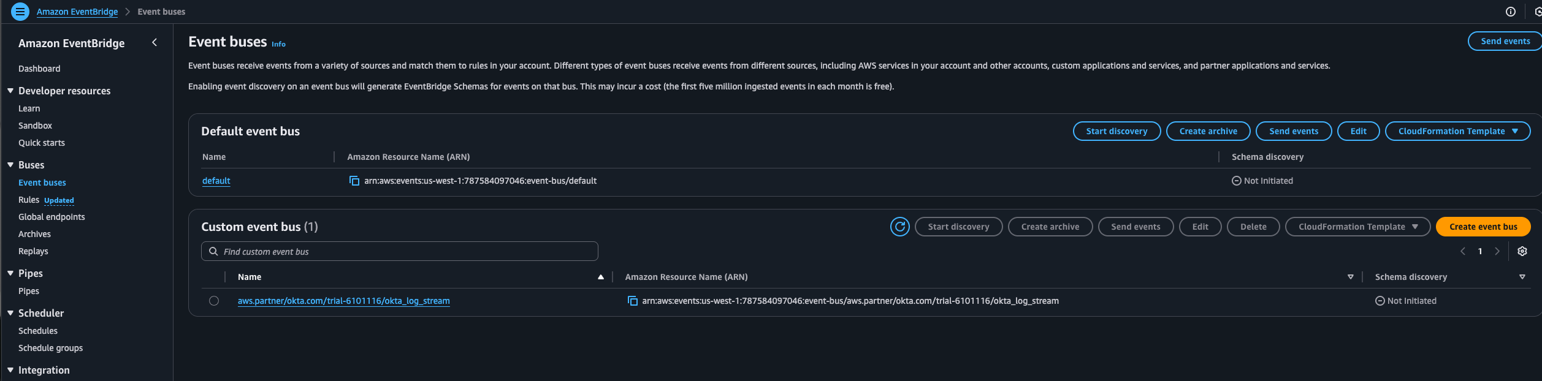Start discovery on the default event bus
Screen dimensions: 1542x381
[x=1116, y=131]
